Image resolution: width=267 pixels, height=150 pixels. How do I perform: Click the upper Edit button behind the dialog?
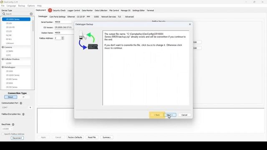197,42
